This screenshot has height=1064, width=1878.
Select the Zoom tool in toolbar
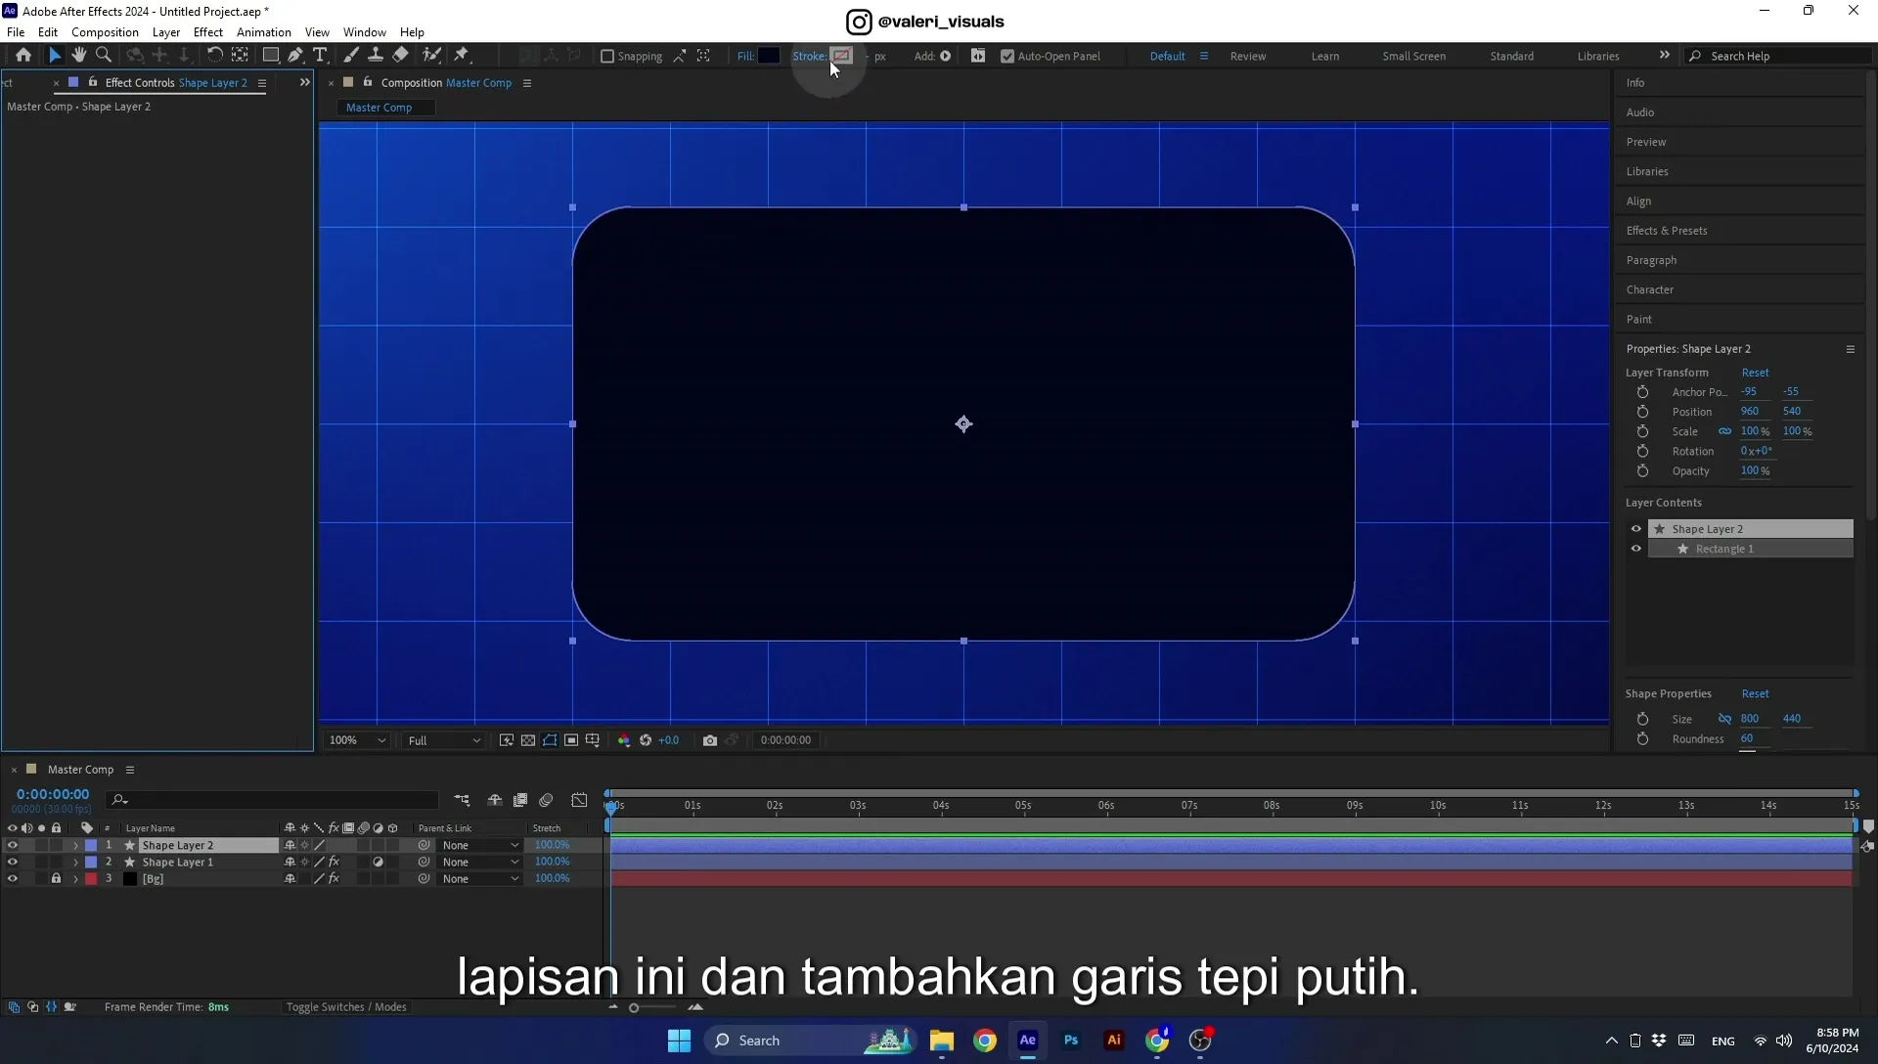click(104, 56)
